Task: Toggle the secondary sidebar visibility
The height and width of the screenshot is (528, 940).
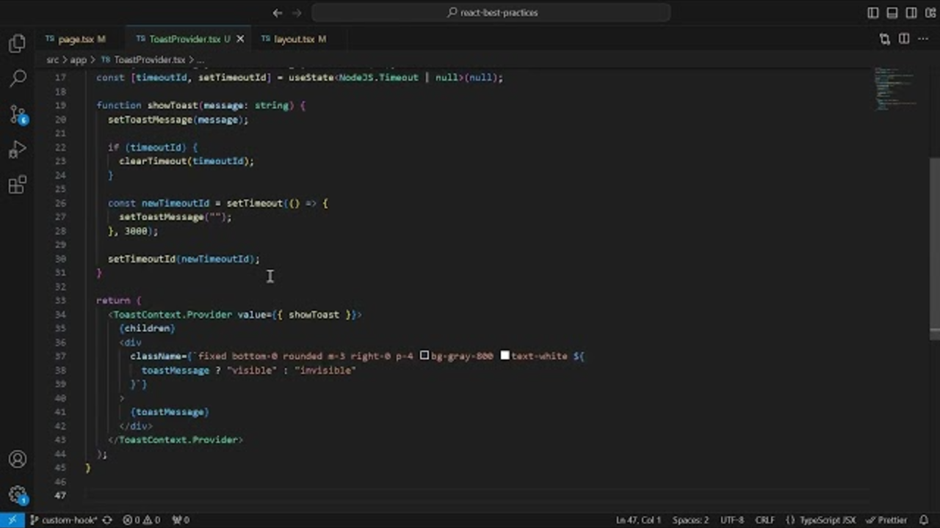Action: tap(911, 12)
